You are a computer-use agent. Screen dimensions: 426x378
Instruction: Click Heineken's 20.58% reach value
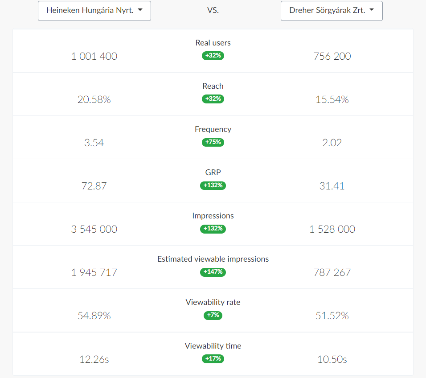tap(94, 99)
